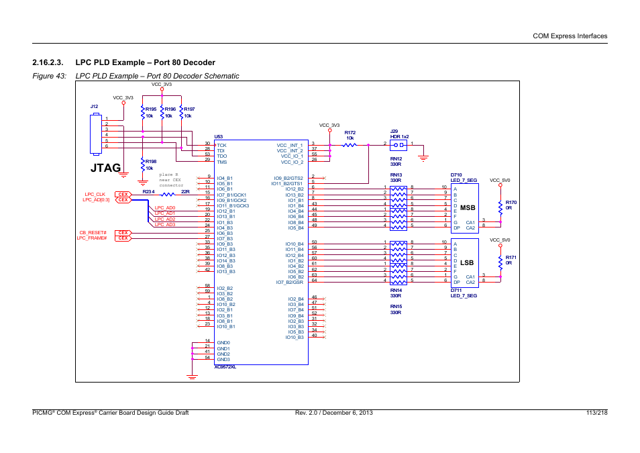640x453 pixels.
Task: Click the 'R195' resistor label
Action: 151,109
